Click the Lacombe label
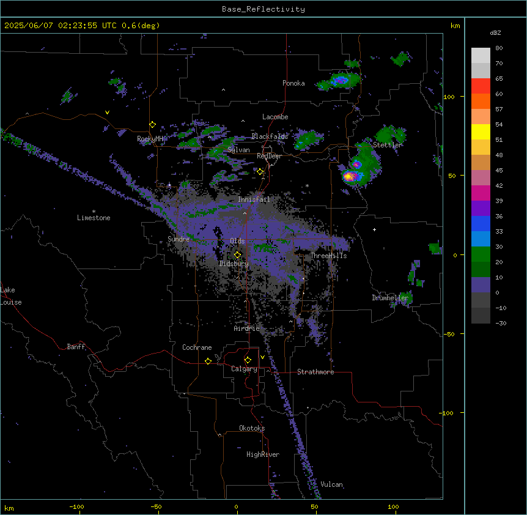 coord(275,117)
